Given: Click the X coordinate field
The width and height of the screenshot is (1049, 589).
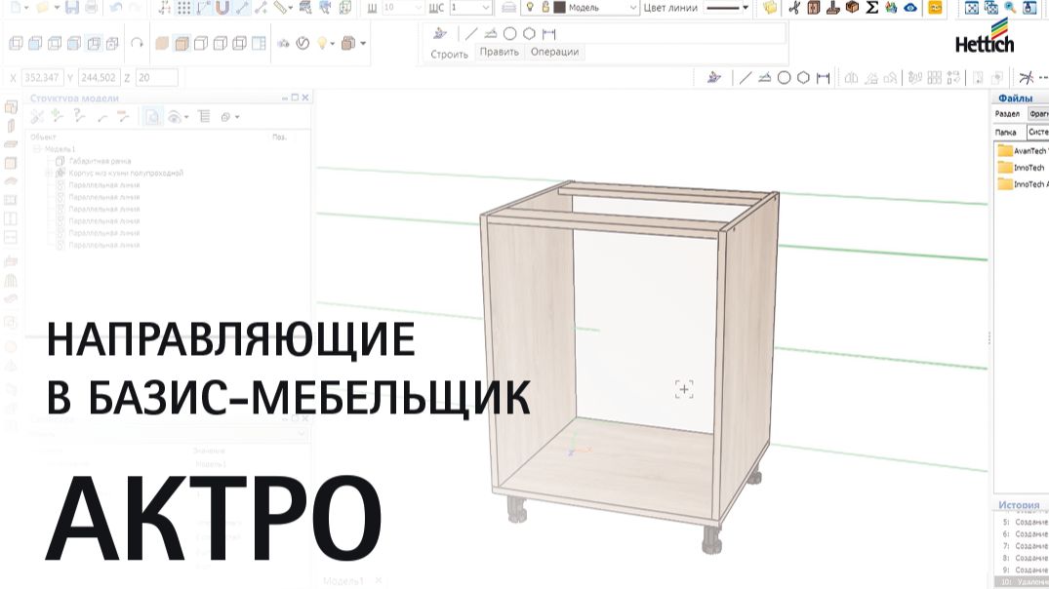Looking at the screenshot, I should click(x=42, y=78).
